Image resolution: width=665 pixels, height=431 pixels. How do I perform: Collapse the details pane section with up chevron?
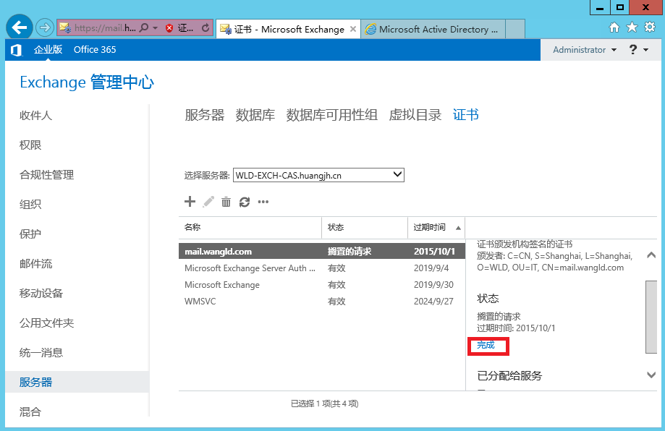651,255
